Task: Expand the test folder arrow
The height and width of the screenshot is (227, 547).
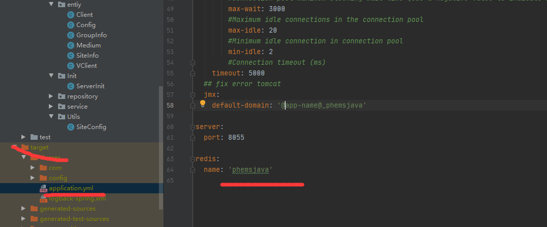Action: 23,137
